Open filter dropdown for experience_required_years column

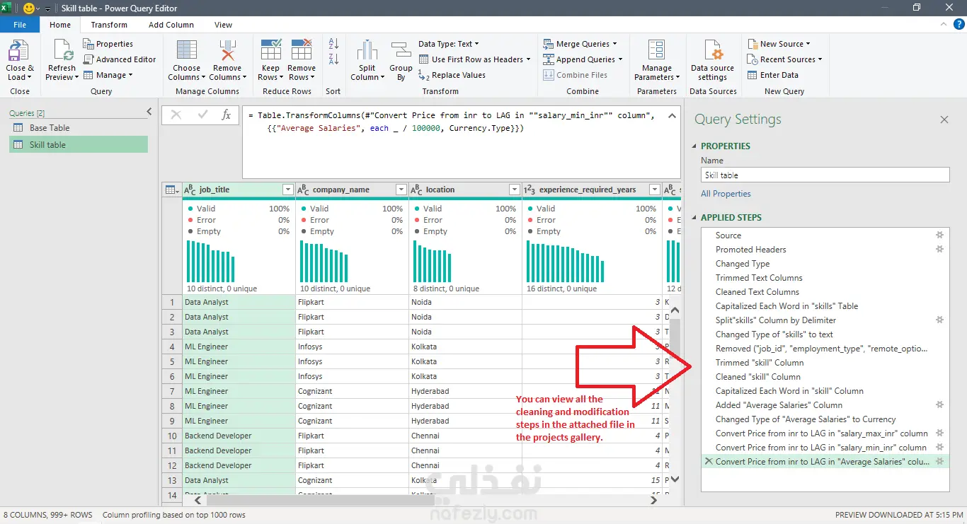click(x=655, y=190)
